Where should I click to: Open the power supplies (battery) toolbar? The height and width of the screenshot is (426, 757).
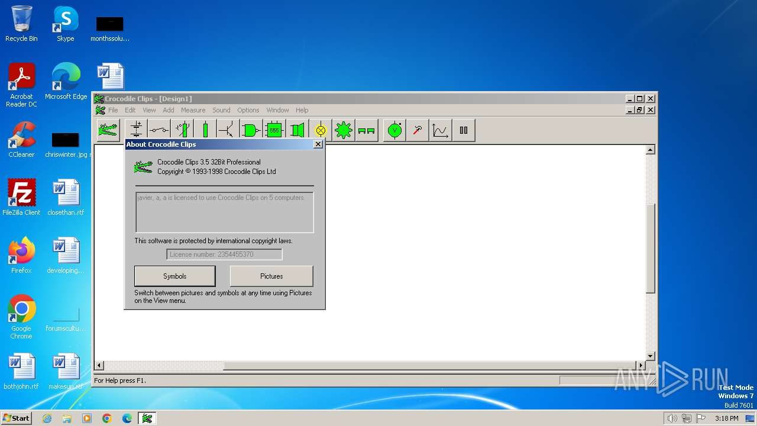point(137,130)
